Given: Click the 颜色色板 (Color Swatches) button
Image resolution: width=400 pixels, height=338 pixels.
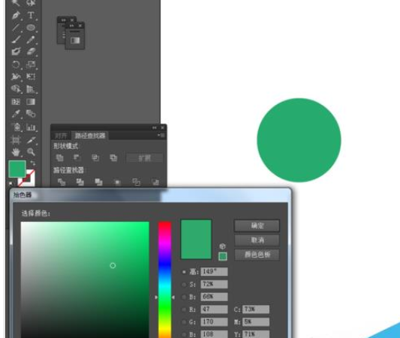Looking at the screenshot, I should (x=257, y=255).
